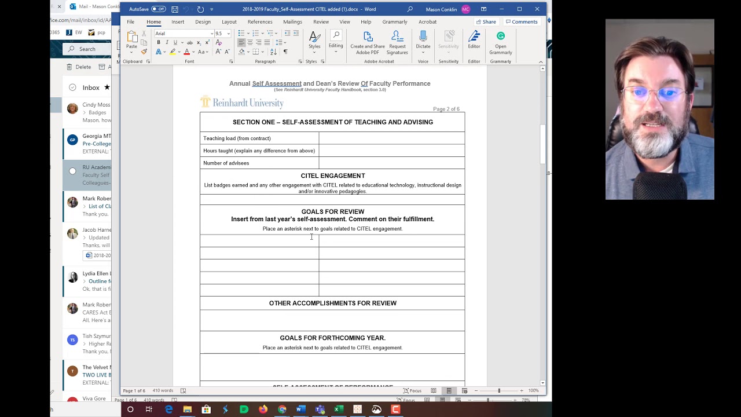Toggle Italic formatting
The height and width of the screenshot is (417, 741).
pos(167,43)
